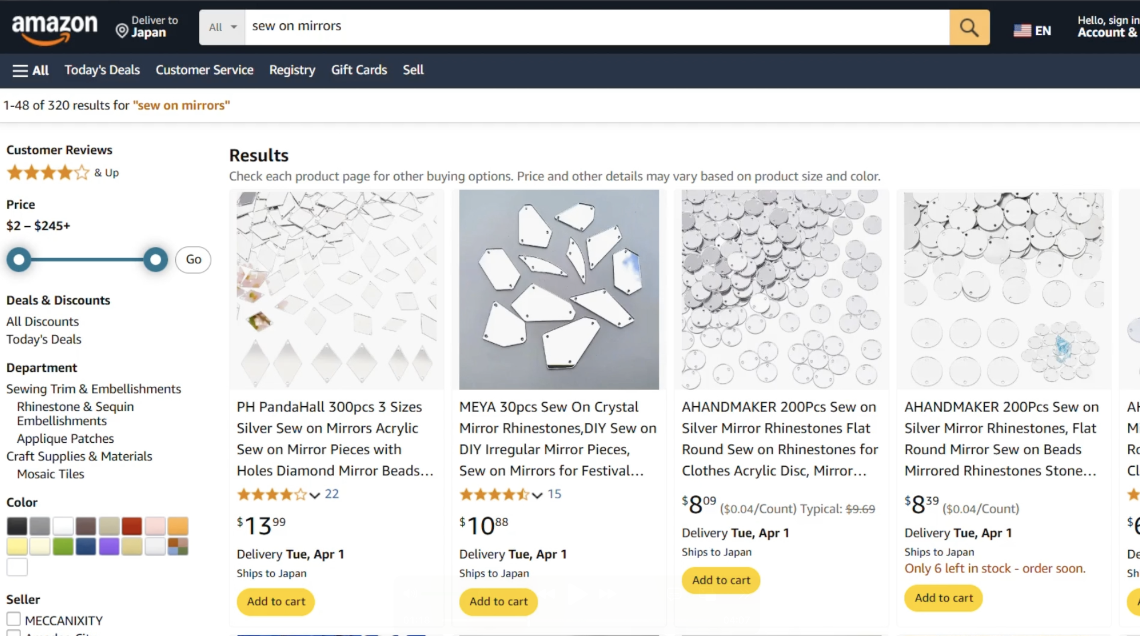Screen dimensions: 1140x636
Task: Add PandaHall 300pcs mirrors to cart
Action: coord(276,602)
